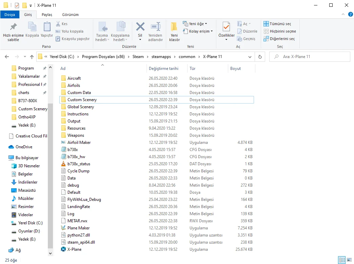This screenshot has width=354, height=264.
Task: Open Taşıma hedefi move-to dropdown
Action: [x=102, y=32]
